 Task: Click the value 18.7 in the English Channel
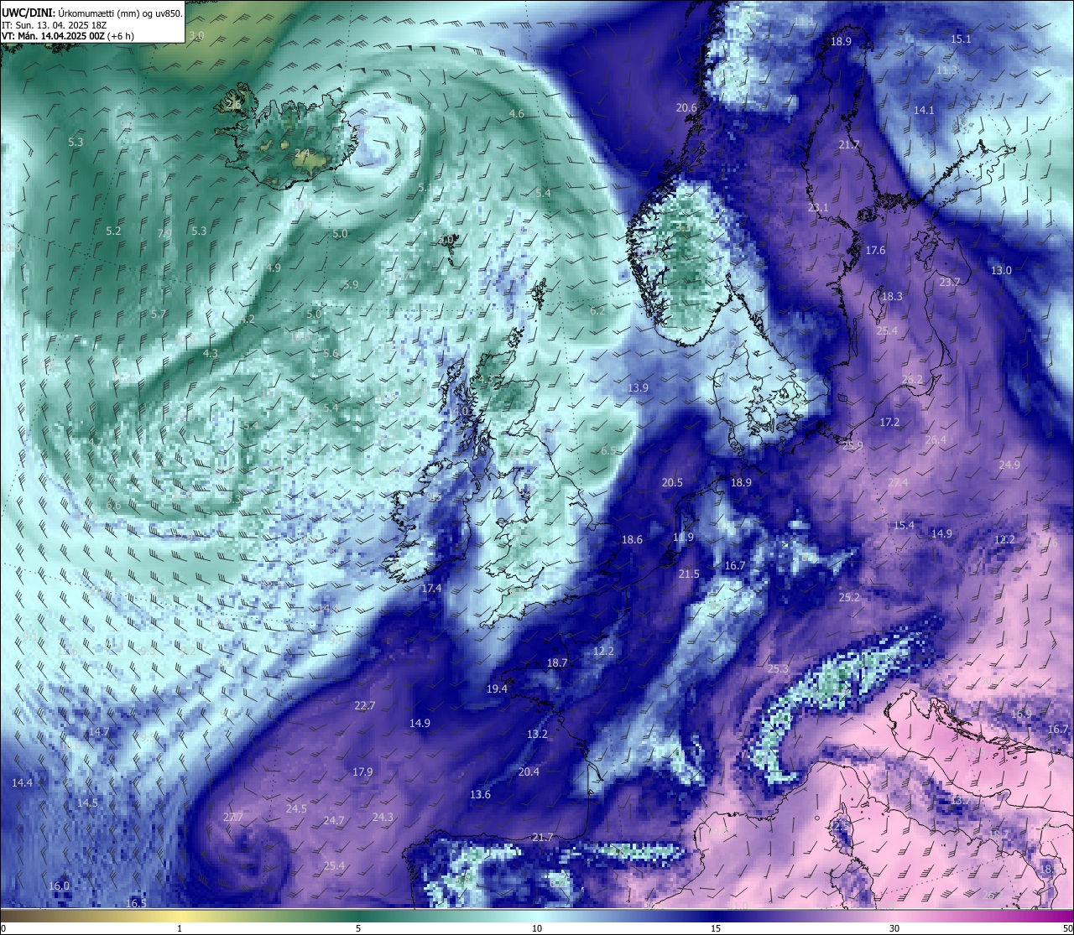tap(557, 663)
